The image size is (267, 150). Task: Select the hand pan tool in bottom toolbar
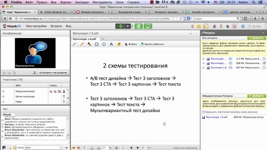(84, 147)
